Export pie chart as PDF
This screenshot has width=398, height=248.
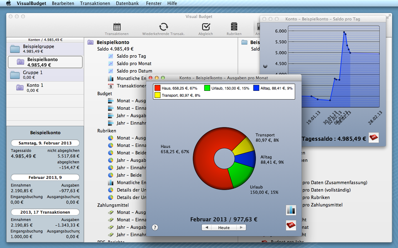click(291, 225)
